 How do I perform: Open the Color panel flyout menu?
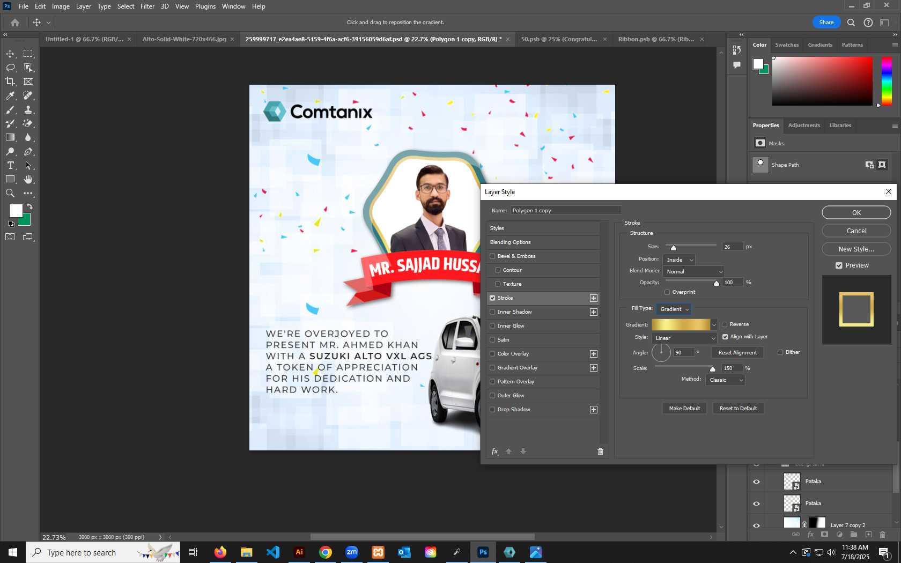tap(895, 45)
